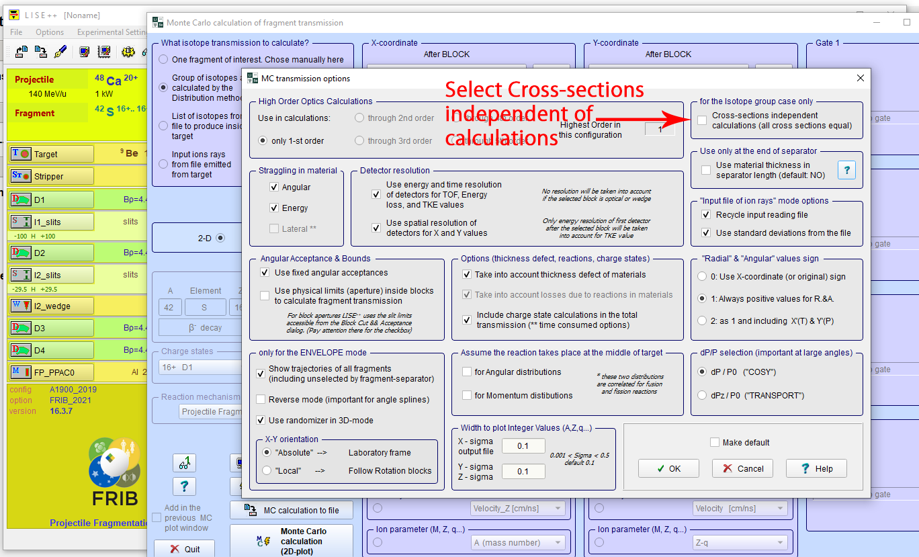Image resolution: width=919 pixels, height=557 pixels.
Task: Click the question mark beside material thickness option
Action: (x=846, y=170)
